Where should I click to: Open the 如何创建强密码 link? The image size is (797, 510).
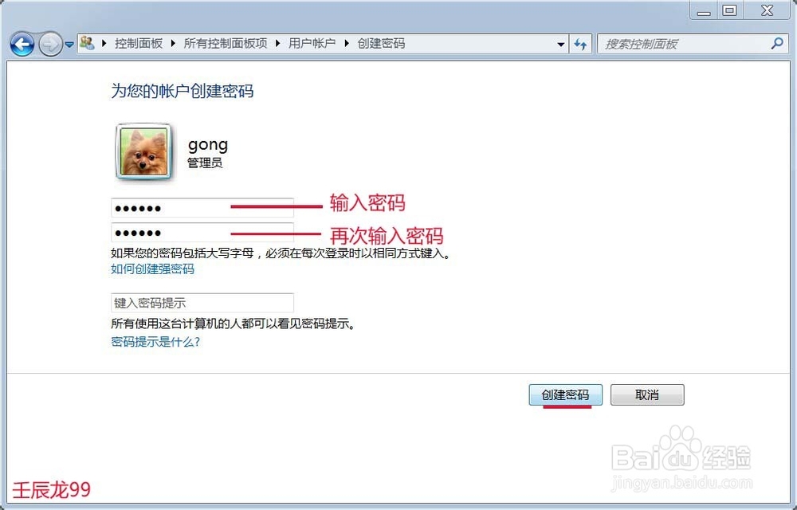(151, 269)
